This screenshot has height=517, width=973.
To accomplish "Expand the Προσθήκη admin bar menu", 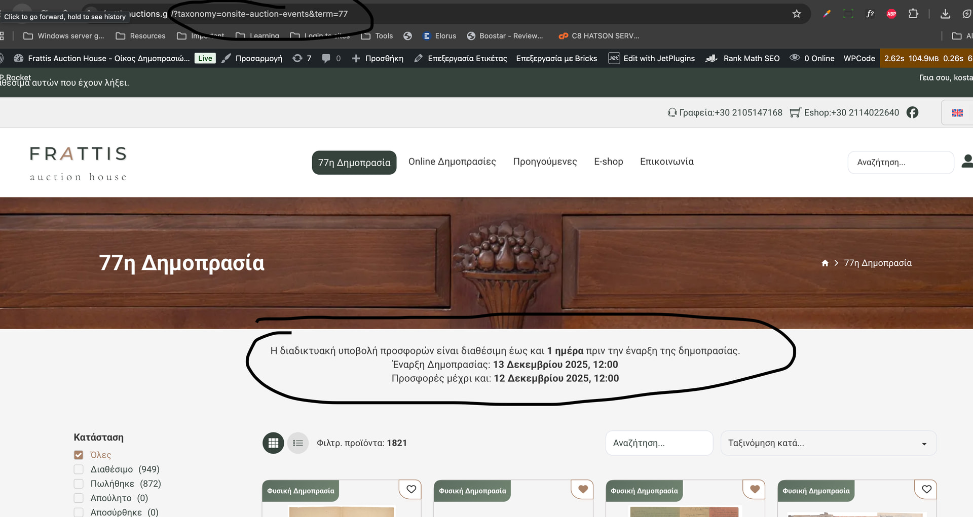I will [378, 58].
